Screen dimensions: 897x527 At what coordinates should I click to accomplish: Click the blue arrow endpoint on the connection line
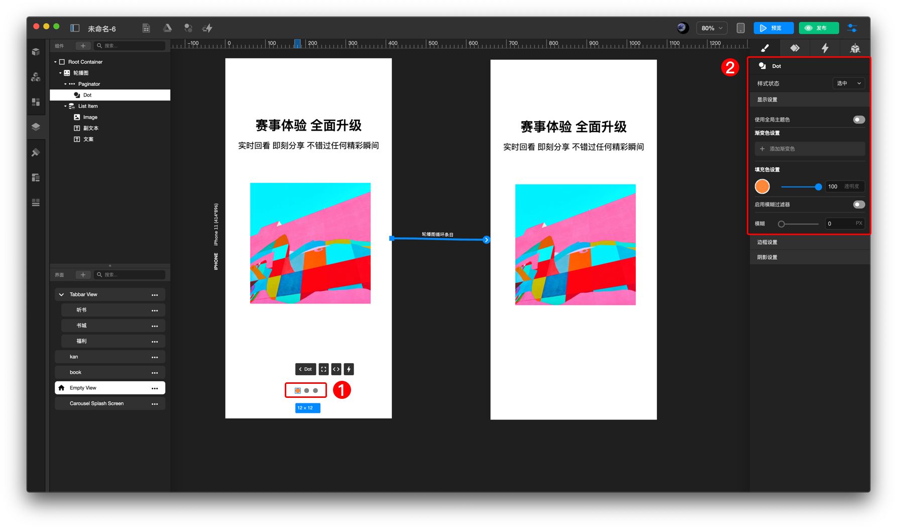pos(486,240)
